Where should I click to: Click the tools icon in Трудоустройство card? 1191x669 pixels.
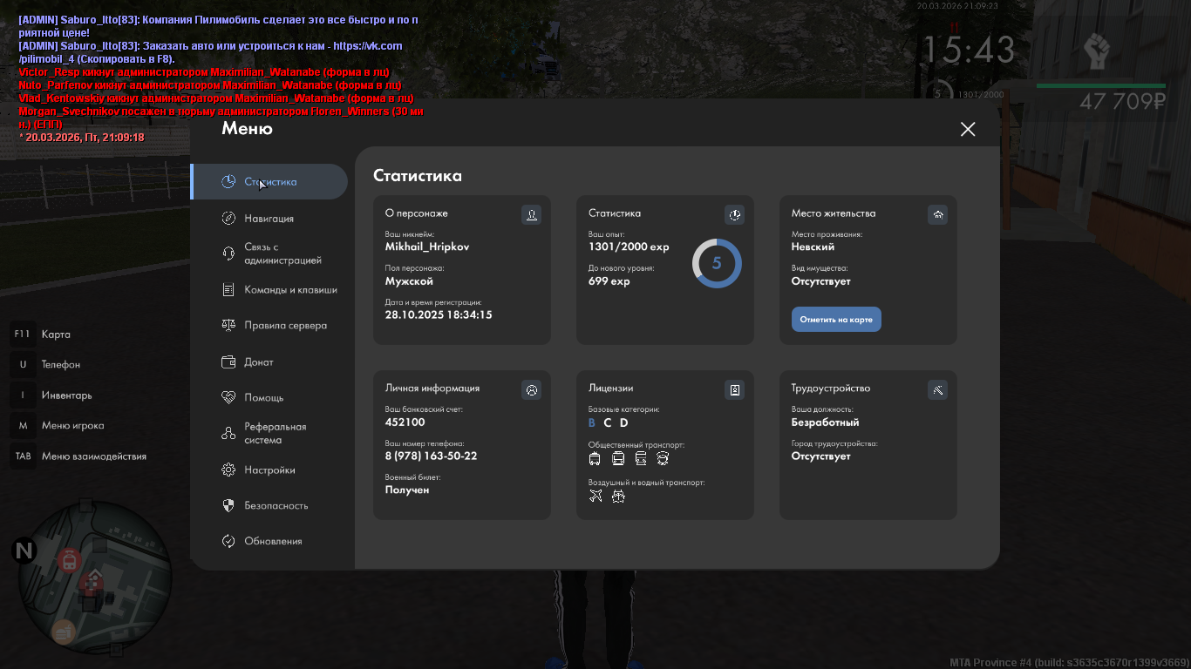[x=937, y=389]
